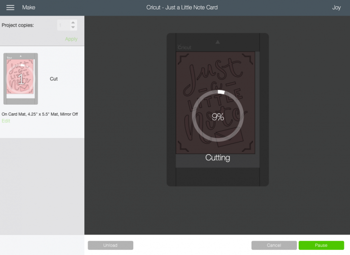Click the Cut label beside mat thumbnail

pyautogui.click(x=53, y=79)
